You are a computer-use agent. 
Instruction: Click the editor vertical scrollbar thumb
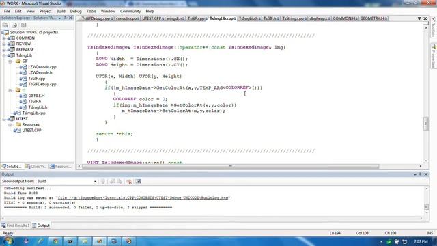426,123
